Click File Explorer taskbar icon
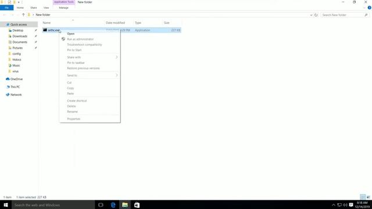372x209 pixels. click(x=125, y=205)
